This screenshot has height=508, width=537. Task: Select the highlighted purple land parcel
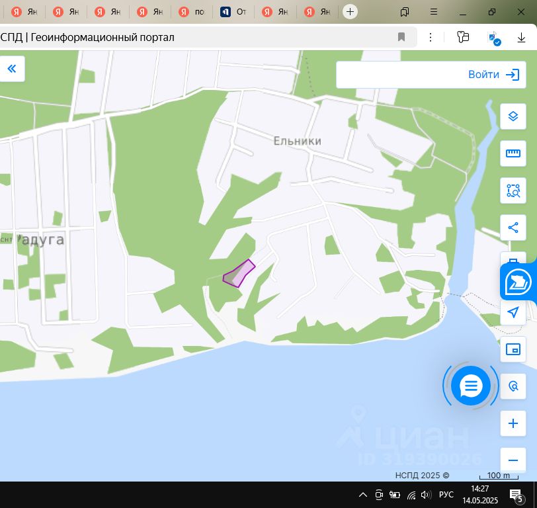pyautogui.click(x=239, y=273)
